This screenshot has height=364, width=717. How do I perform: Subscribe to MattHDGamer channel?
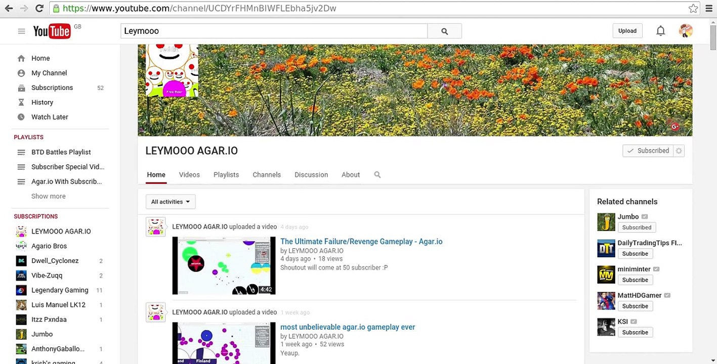coord(635,306)
